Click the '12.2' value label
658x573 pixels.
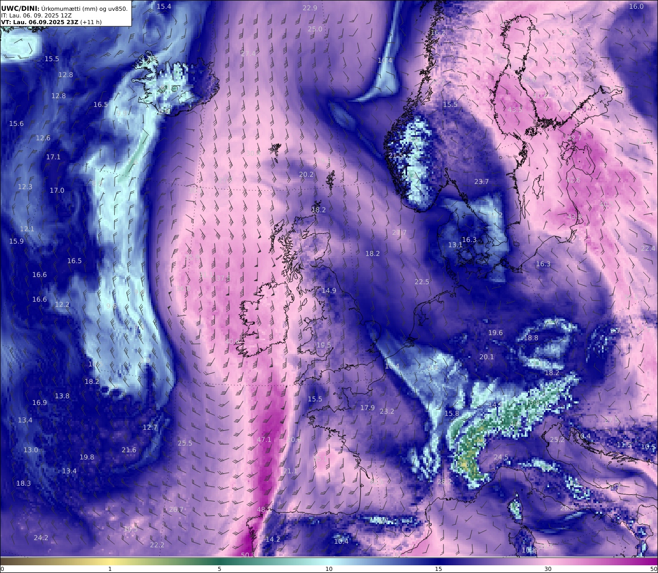[62, 304]
